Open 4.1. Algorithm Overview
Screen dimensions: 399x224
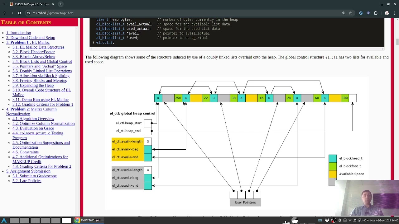(33, 119)
